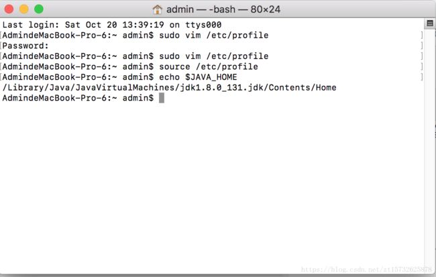Click the 'Password:' prompt line

tap(25, 46)
